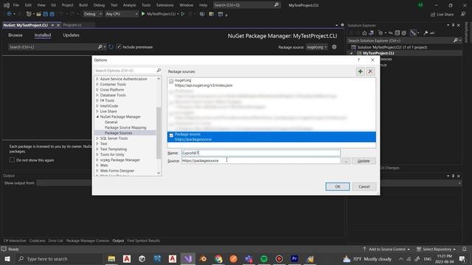This screenshot has width=472, height=265.
Task: Click Error List tab at bottom
Action: [x=56, y=241]
